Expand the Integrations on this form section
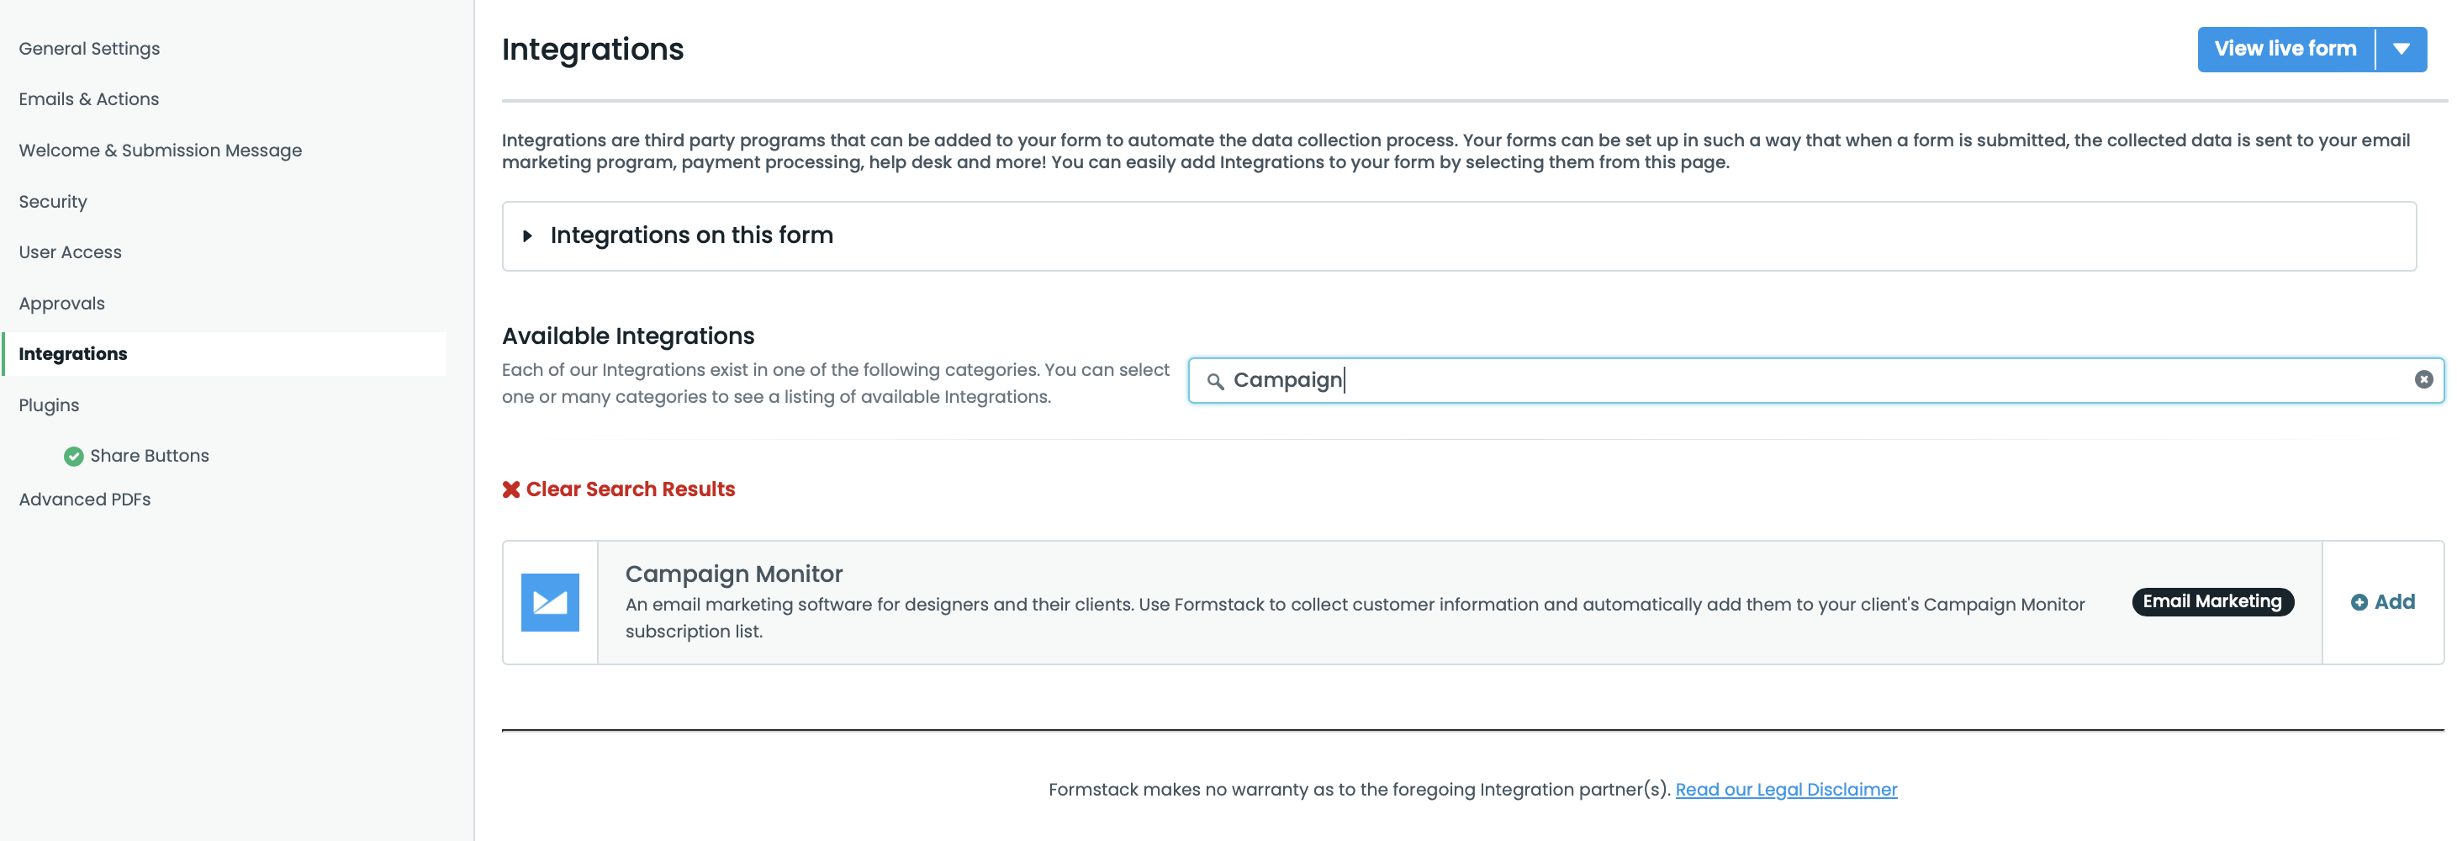2457x841 pixels. pos(526,235)
